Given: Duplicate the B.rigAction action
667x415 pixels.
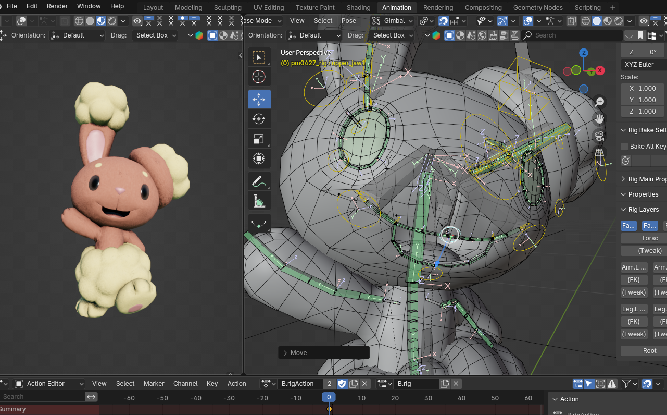Looking at the screenshot, I should [354, 383].
